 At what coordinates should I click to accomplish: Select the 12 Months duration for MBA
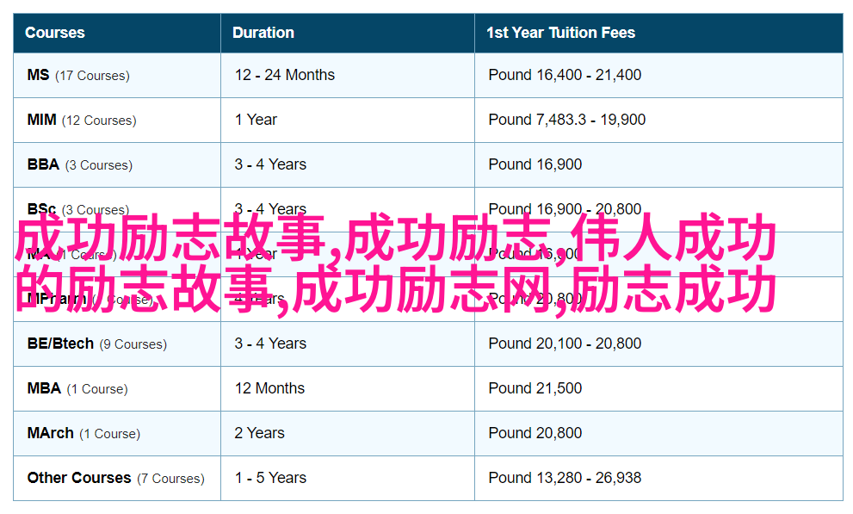[x=269, y=388]
